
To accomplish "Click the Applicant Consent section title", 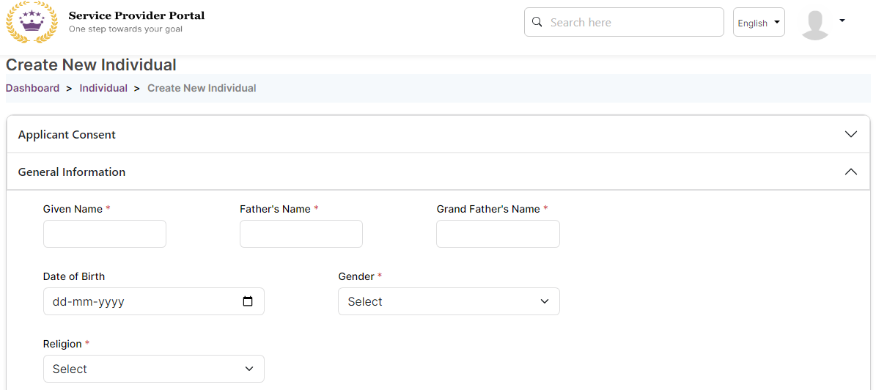I will [x=67, y=135].
